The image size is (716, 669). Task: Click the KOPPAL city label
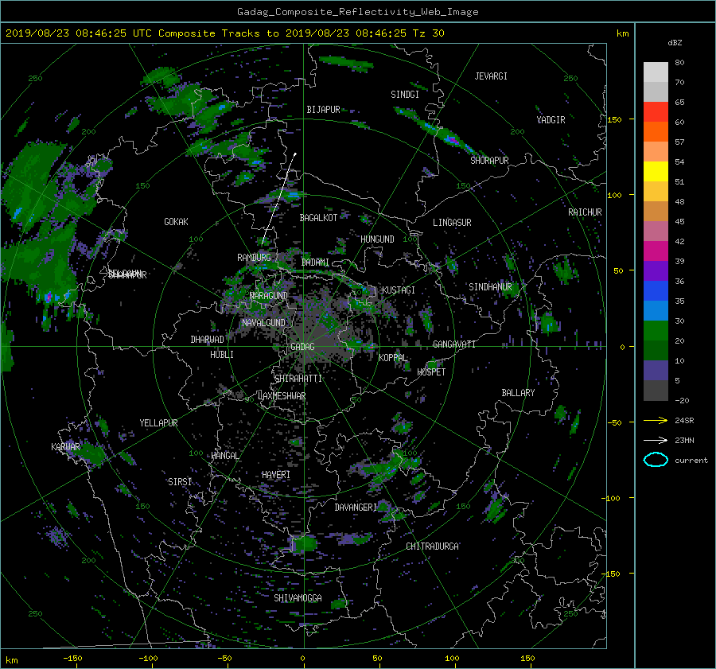pyautogui.click(x=393, y=358)
